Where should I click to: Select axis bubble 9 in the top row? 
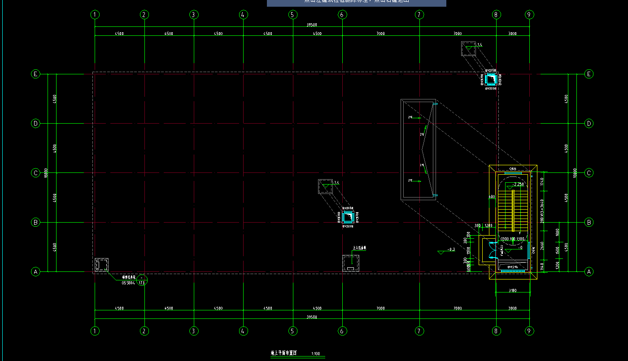[529, 15]
